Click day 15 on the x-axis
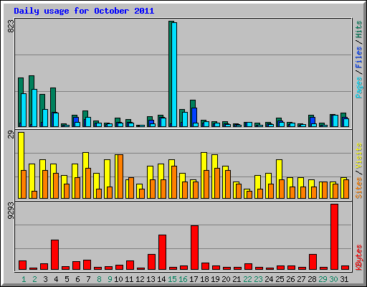Viewport: 367px width, 287px height. [172, 279]
